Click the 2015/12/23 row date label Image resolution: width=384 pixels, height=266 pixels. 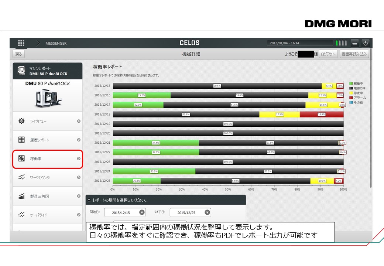click(102, 162)
